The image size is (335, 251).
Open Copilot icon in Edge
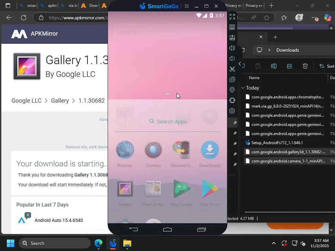(327, 18)
